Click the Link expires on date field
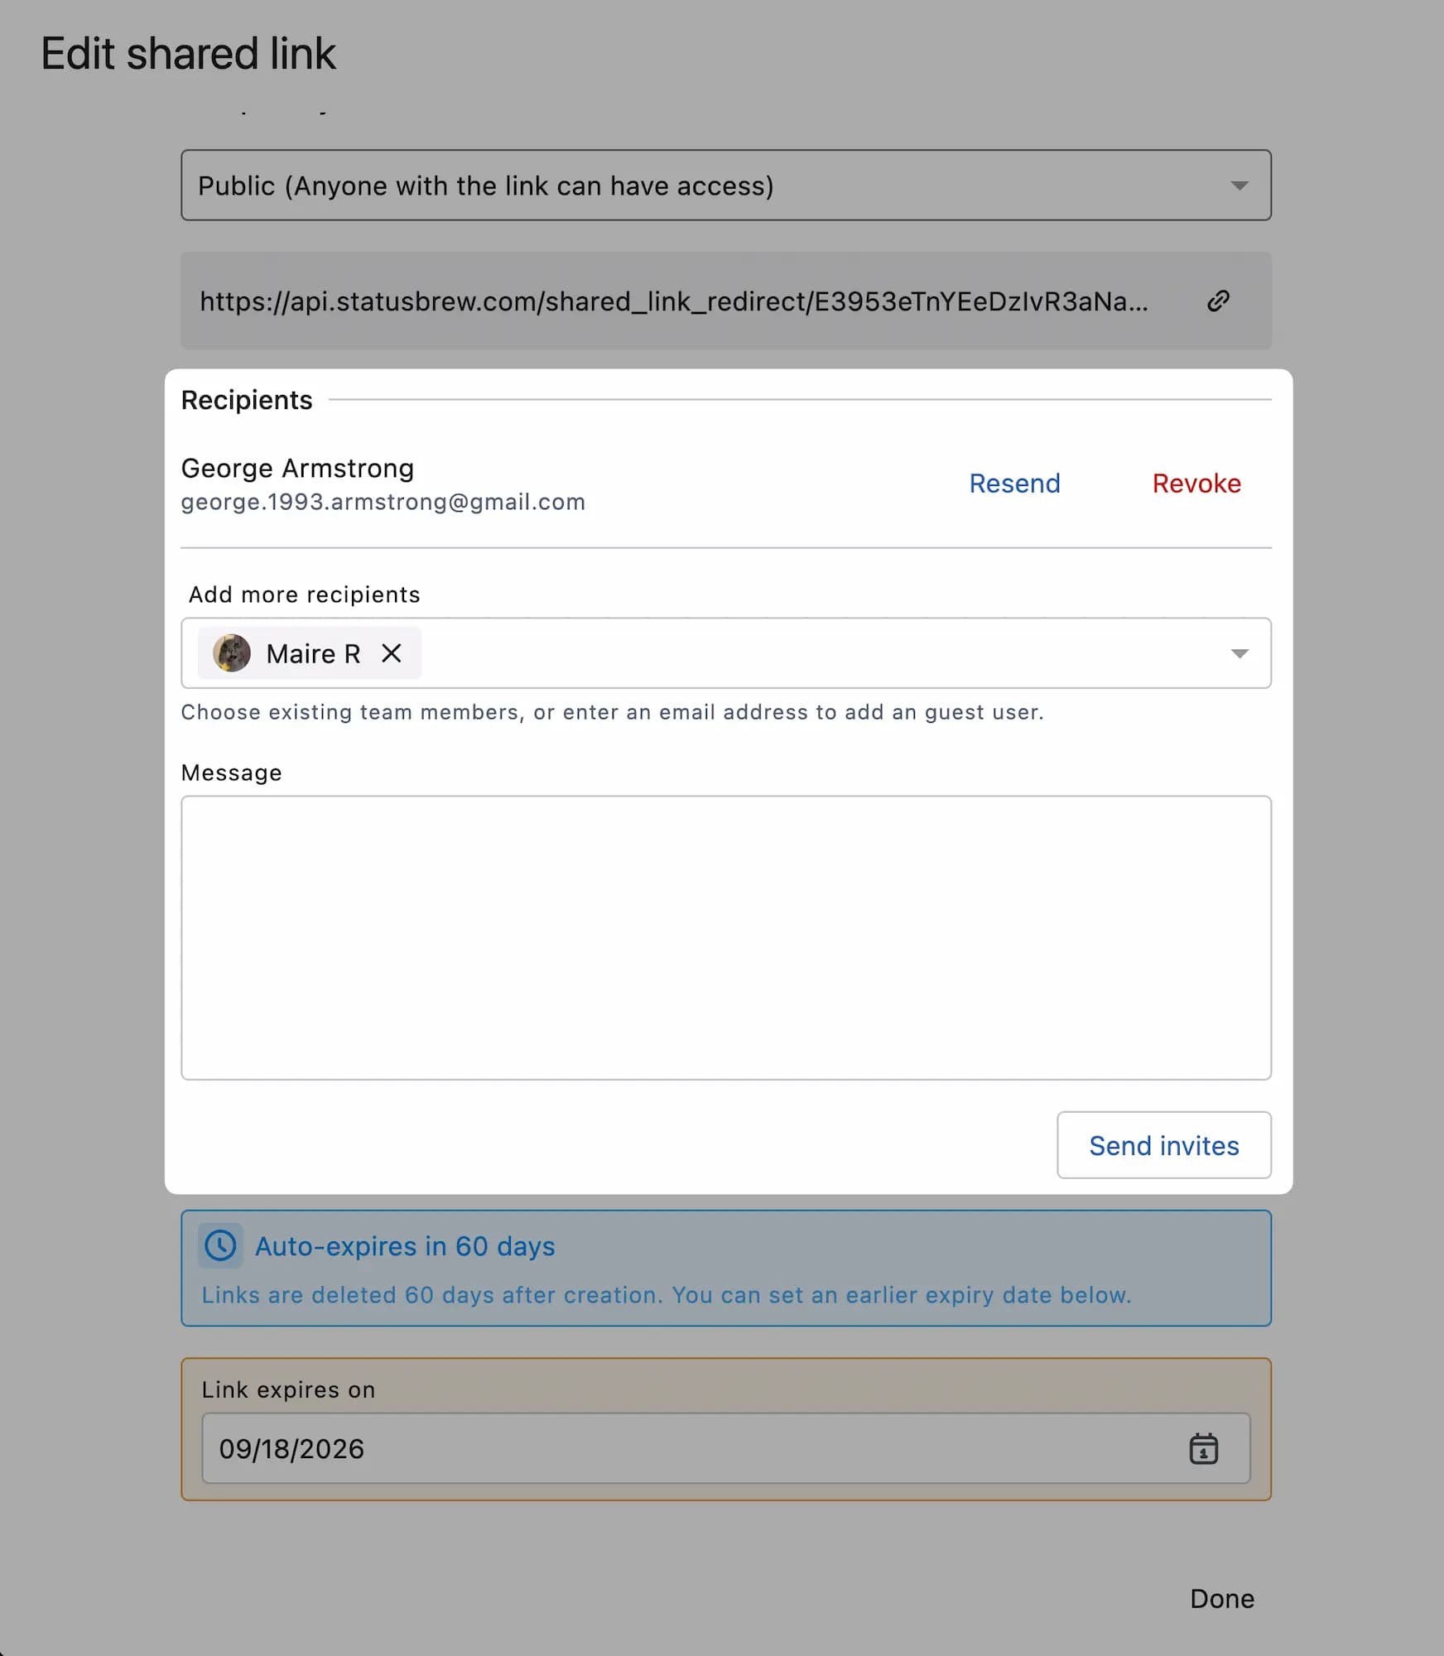Viewport: 1444px width, 1656px height. pyautogui.click(x=726, y=1448)
